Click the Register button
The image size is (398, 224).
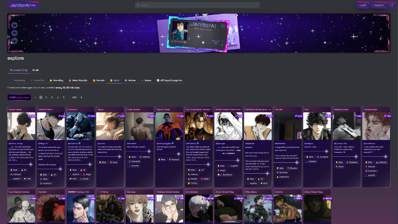pyautogui.click(x=379, y=5)
